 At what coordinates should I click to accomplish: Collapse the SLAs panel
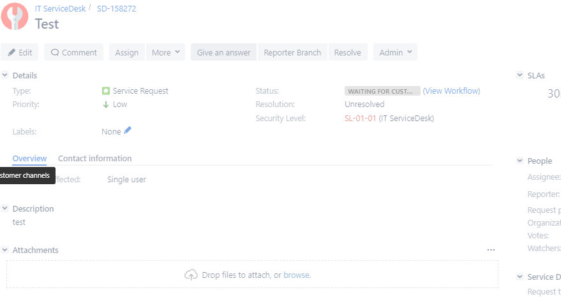pos(520,75)
